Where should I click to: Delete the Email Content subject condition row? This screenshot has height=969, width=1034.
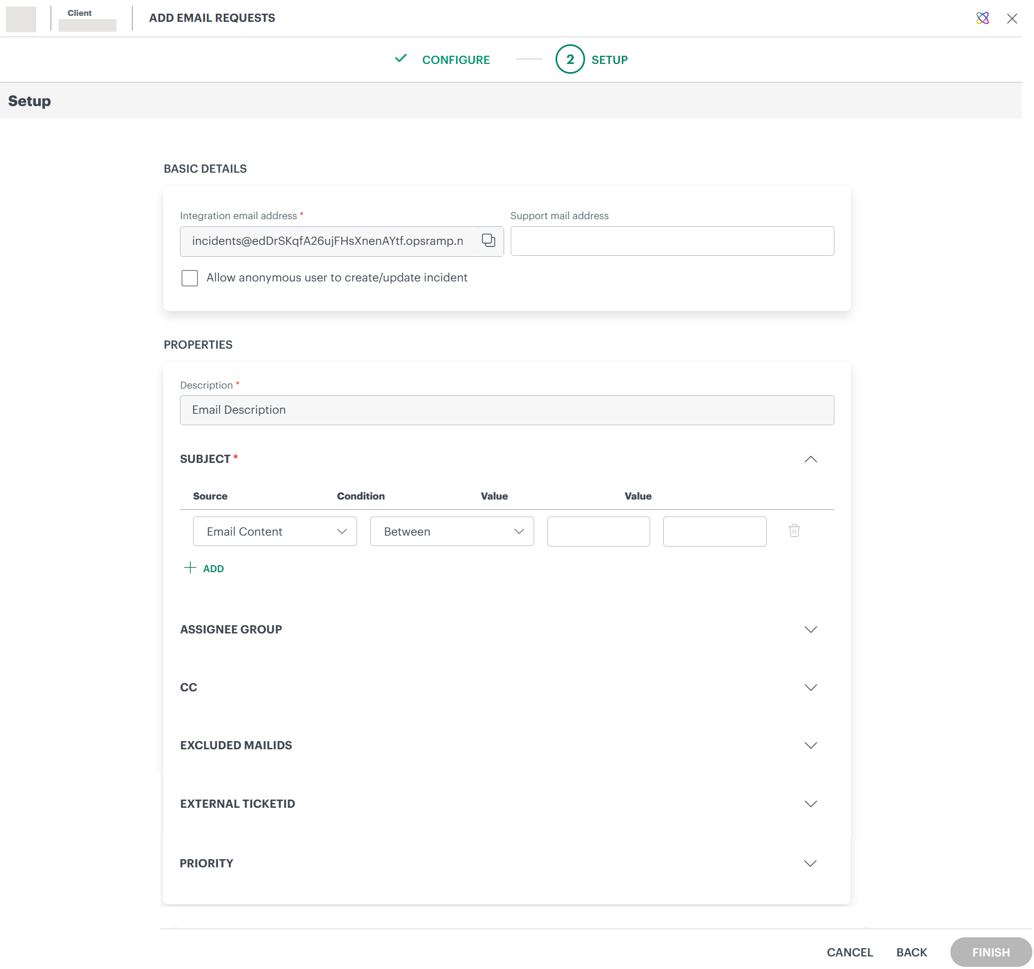(794, 531)
